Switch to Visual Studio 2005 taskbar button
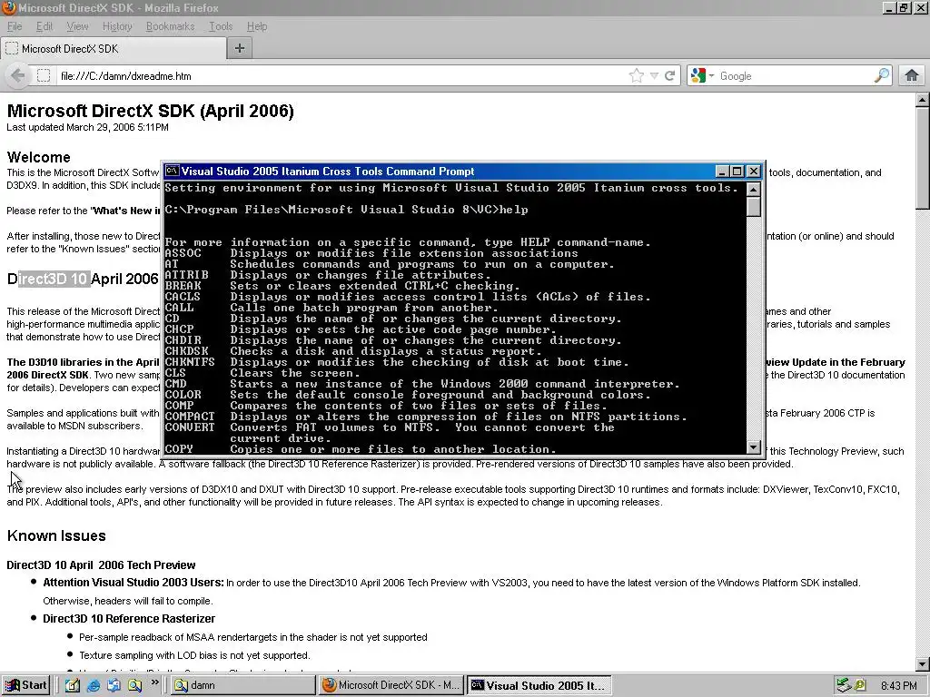The height and width of the screenshot is (697, 930). coord(539,685)
